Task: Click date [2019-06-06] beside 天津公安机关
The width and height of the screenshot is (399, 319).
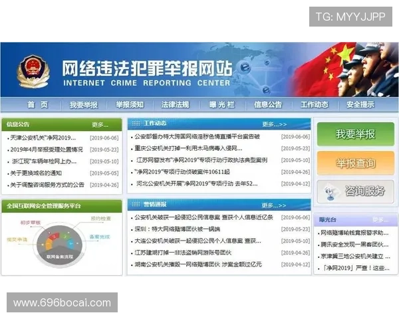Action: 104,138
